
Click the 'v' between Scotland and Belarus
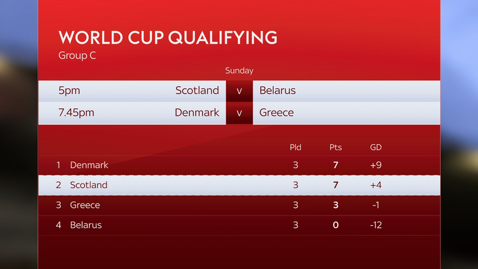click(239, 91)
